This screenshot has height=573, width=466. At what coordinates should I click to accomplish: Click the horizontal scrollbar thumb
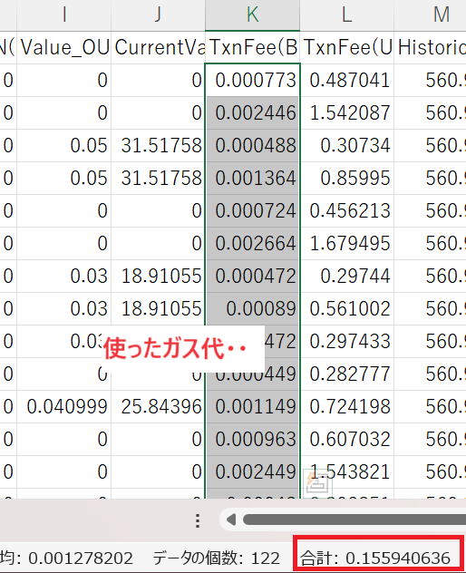[354, 520]
